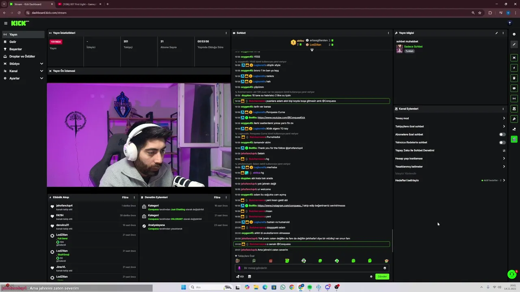Edit stream info with pencil icon
Image resolution: width=520 pixels, height=292 pixels.
pos(496,33)
